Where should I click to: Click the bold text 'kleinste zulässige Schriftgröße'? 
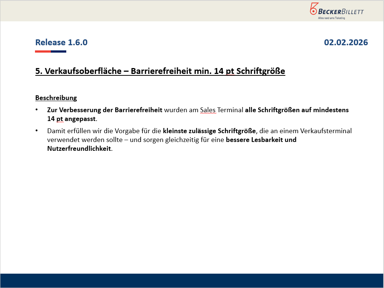pyautogui.click(x=209, y=131)
